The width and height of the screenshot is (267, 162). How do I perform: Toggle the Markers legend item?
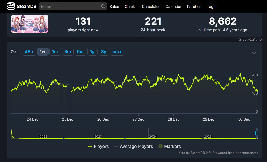[170, 146]
